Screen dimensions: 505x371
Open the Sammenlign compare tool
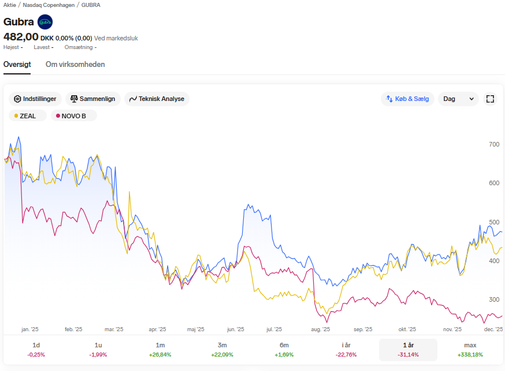click(93, 99)
